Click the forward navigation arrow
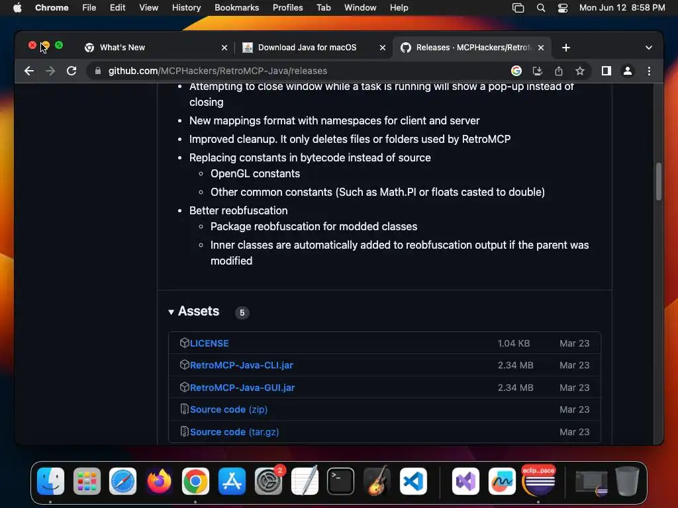 pos(50,71)
